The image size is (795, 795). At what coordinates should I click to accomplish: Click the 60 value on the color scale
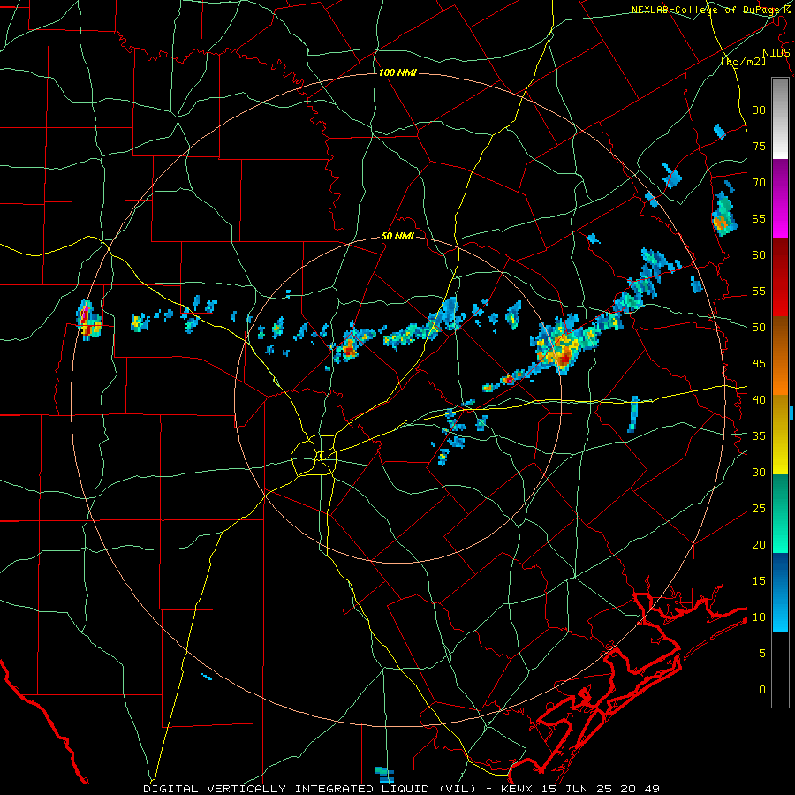point(759,255)
